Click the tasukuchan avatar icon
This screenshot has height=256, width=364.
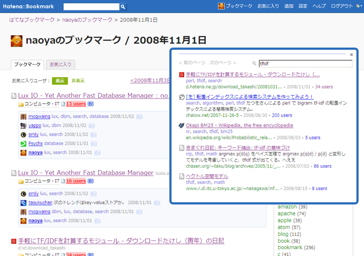(x=23, y=203)
